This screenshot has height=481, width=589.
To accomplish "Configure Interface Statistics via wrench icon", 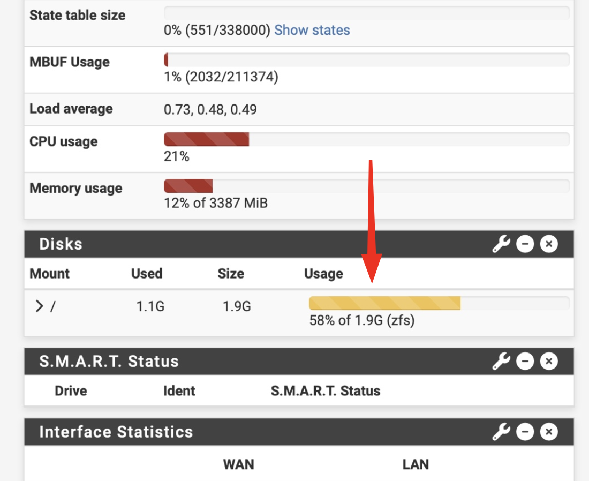I will [501, 432].
